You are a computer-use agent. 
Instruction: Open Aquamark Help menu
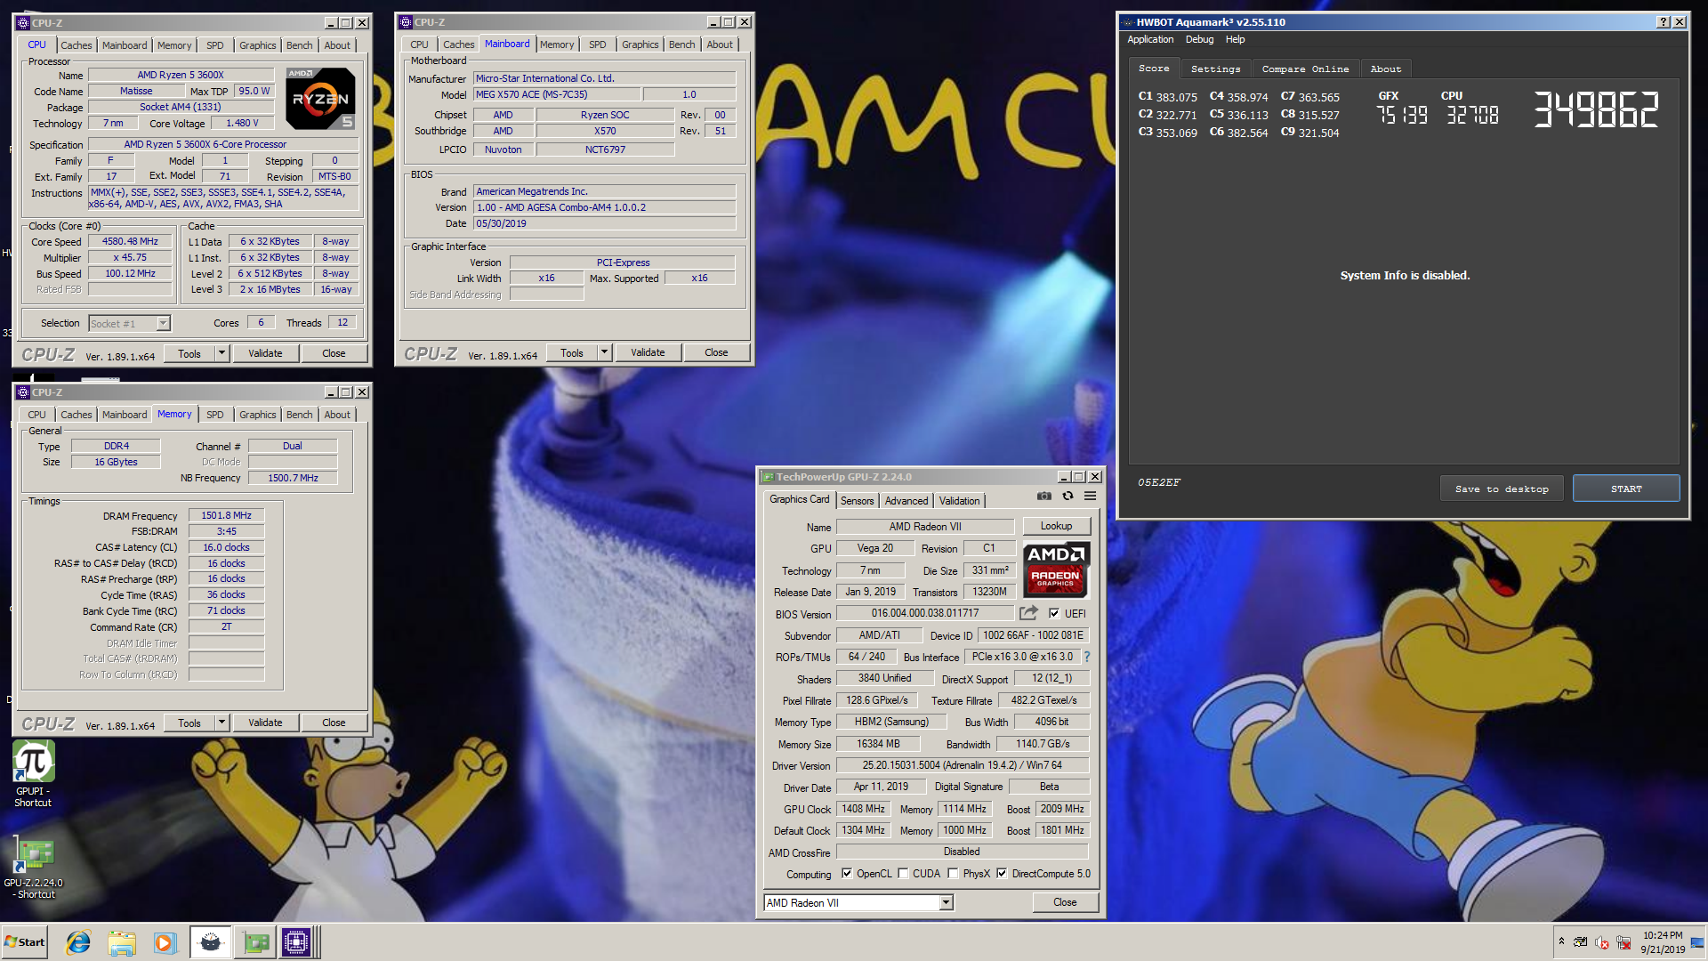click(1235, 39)
